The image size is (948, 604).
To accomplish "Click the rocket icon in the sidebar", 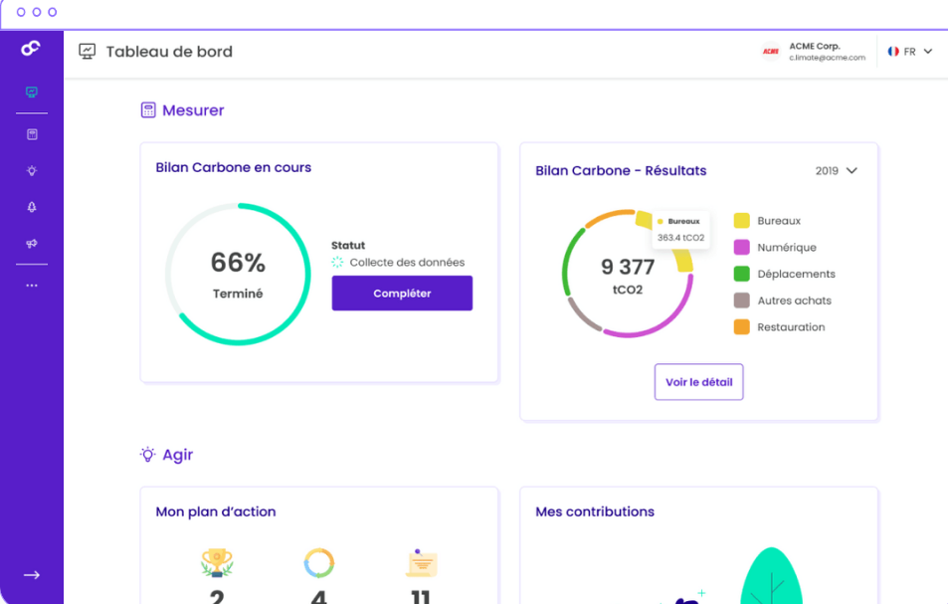I will pos(31,207).
